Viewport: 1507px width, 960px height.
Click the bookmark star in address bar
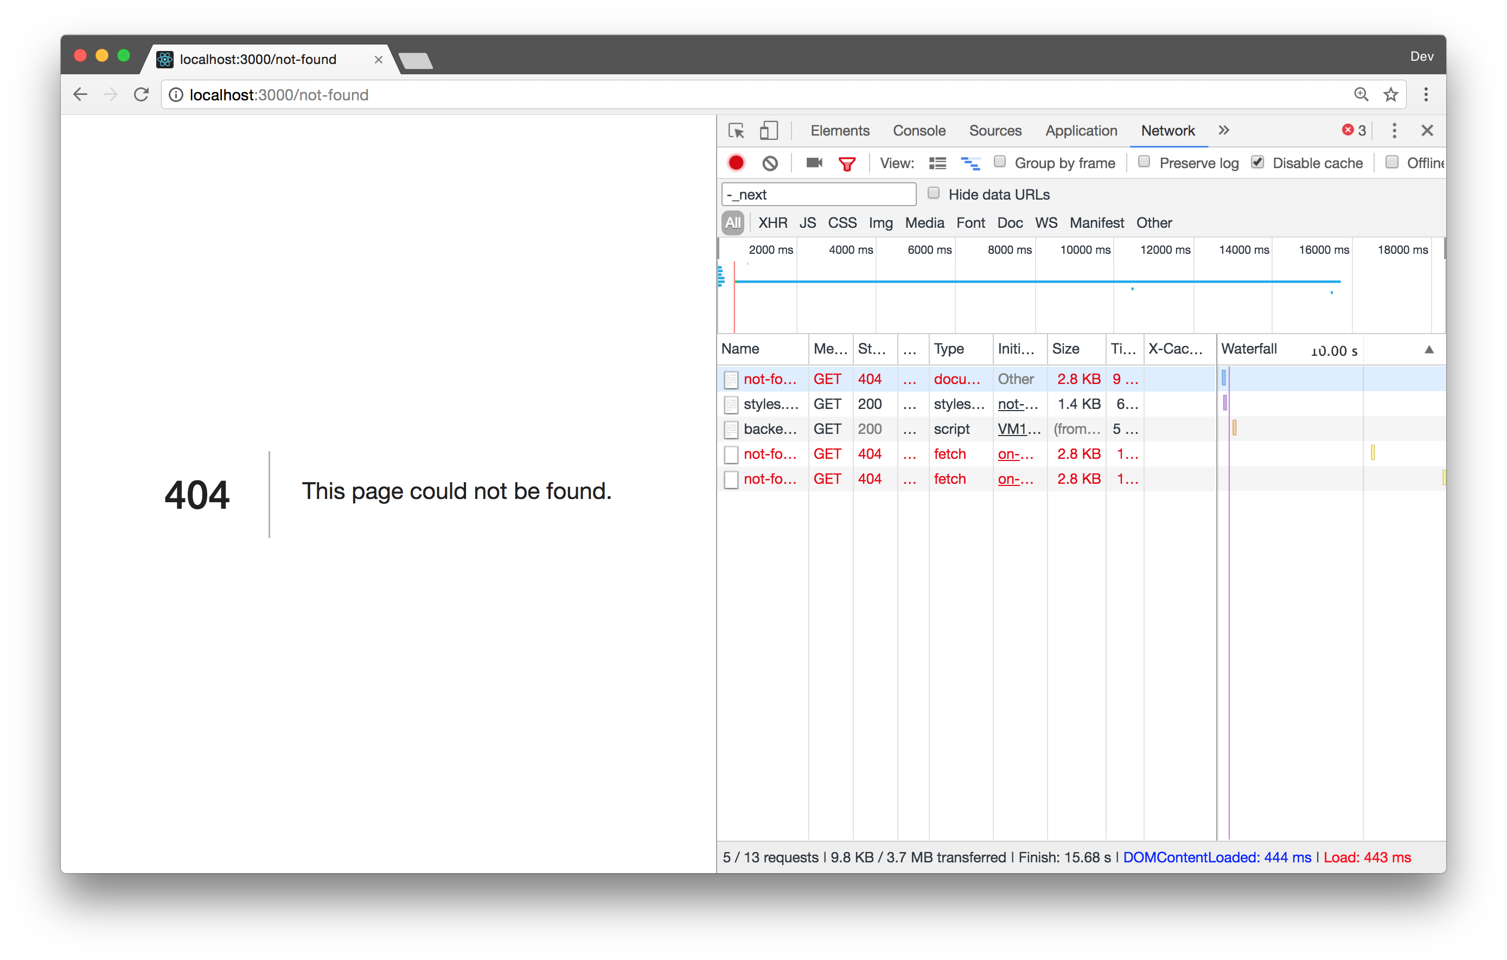pyautogui.click(x=1390, y=94)
